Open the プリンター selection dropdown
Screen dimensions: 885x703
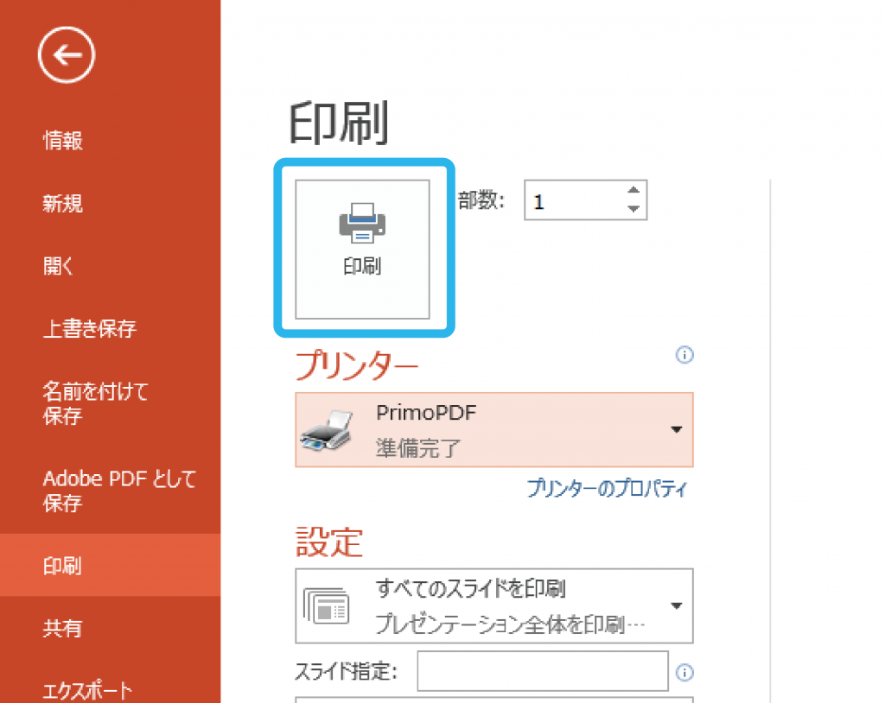pyautogui.click(x=676, y=429)
